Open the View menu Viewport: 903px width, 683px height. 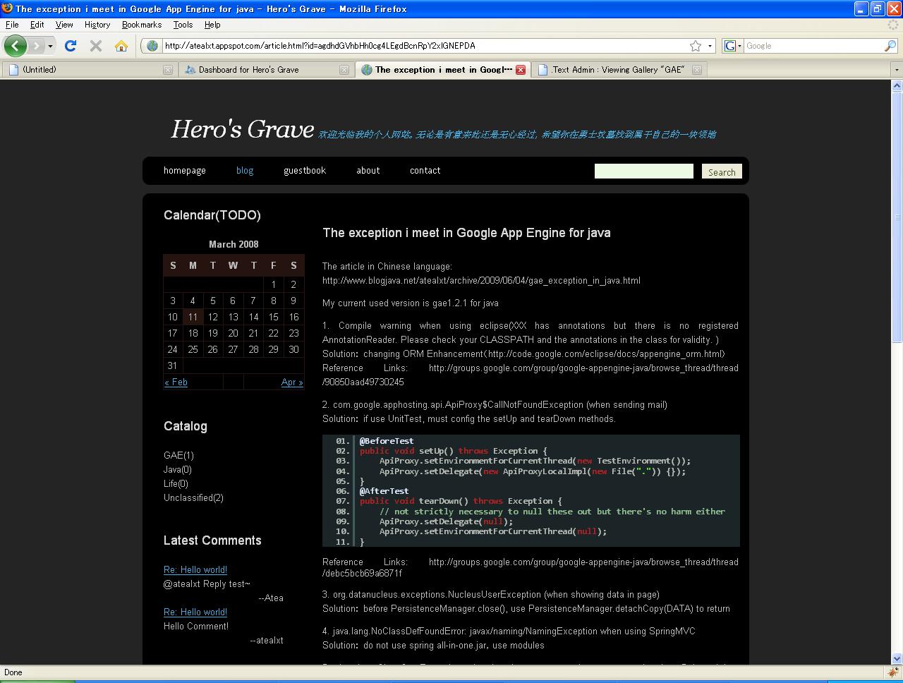coord(64,25)
